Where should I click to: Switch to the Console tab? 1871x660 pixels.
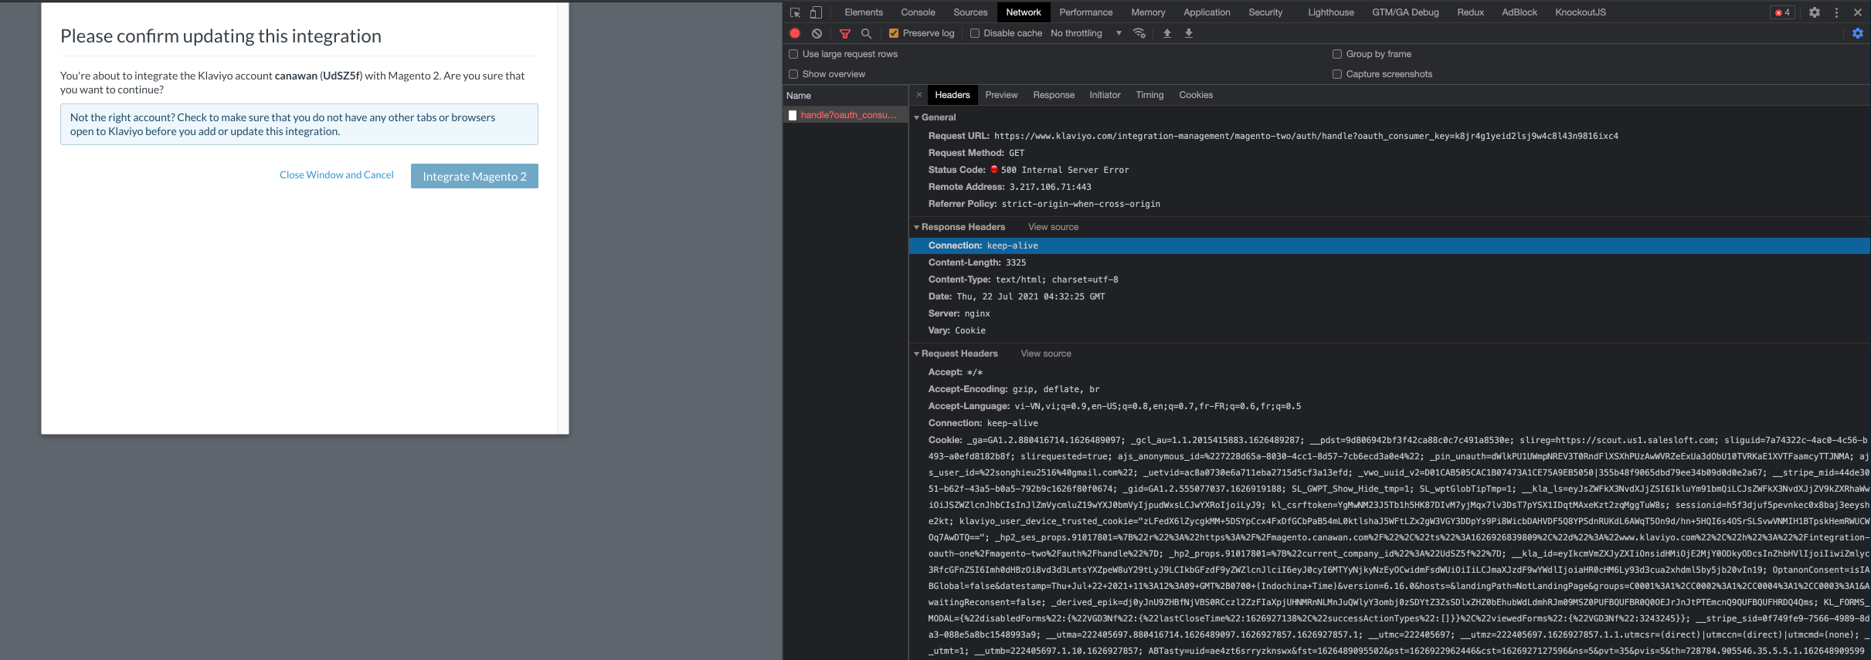(x=918, y=12)
